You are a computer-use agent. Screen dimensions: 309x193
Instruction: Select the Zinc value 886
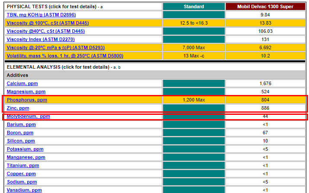265,108
